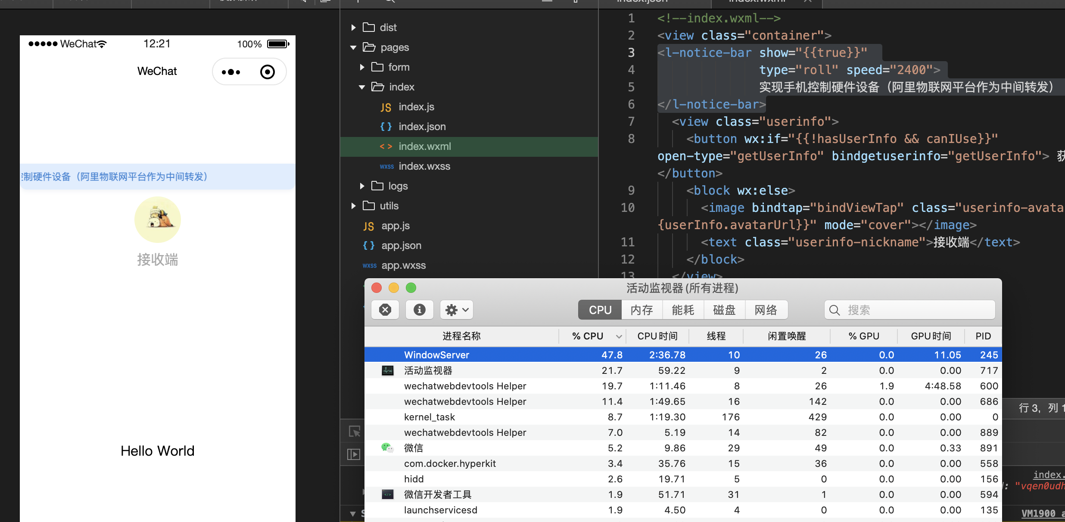
Task: Switch to the 内存 tab in Activity Monitor
Action: pos(641,310)
